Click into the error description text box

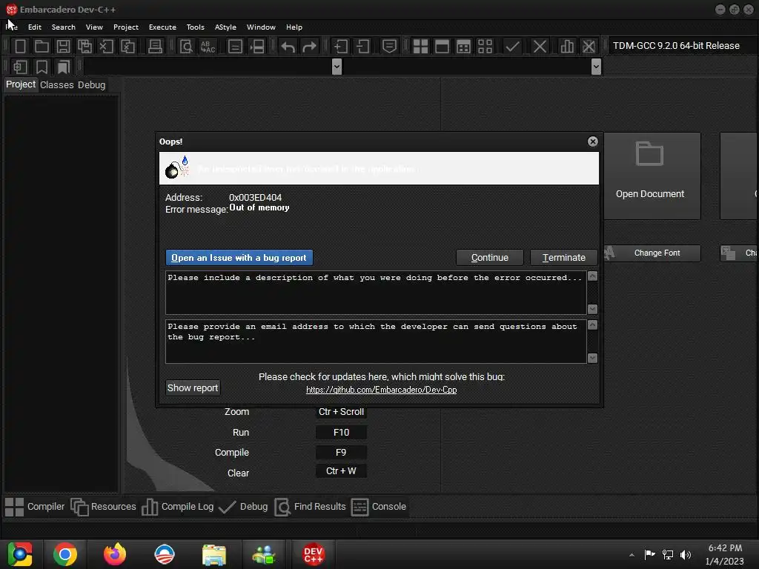click(x=376, y=293)
